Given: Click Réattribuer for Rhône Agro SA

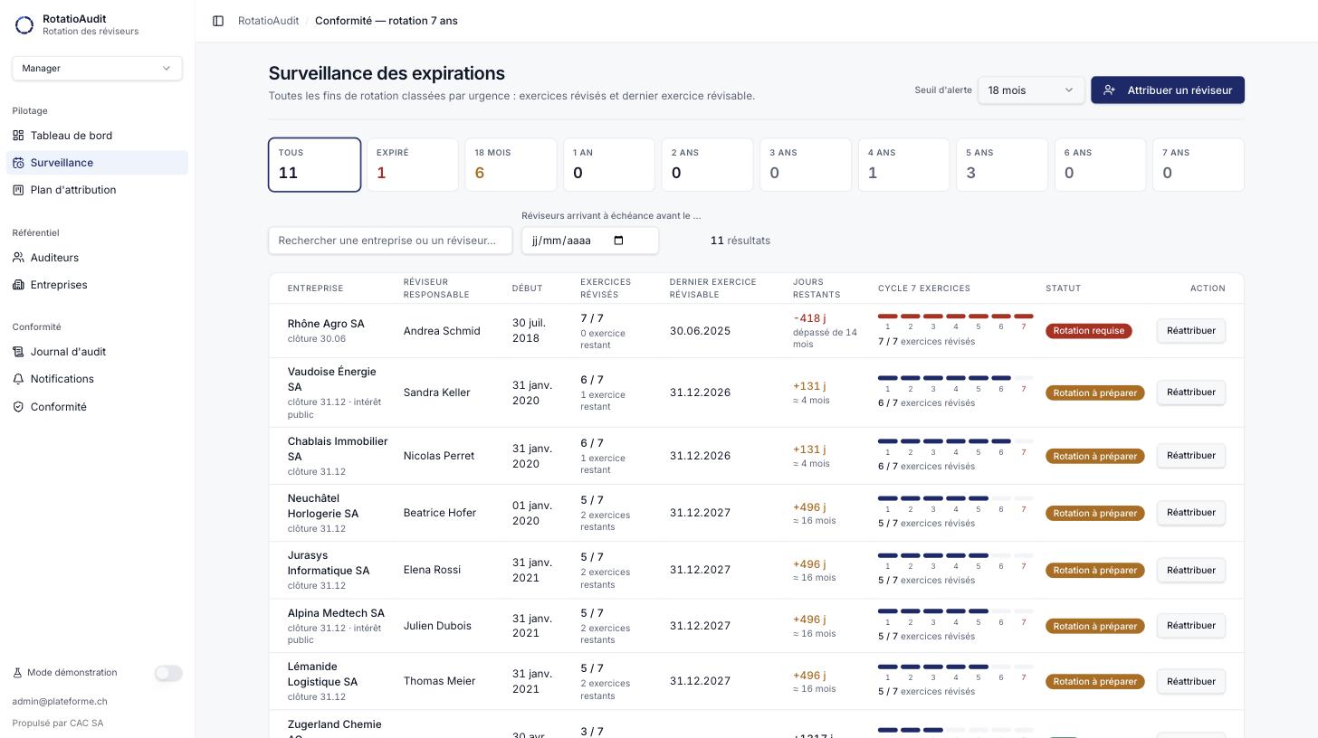Looking at the screenshot, I should click(x=1191, y=331).
